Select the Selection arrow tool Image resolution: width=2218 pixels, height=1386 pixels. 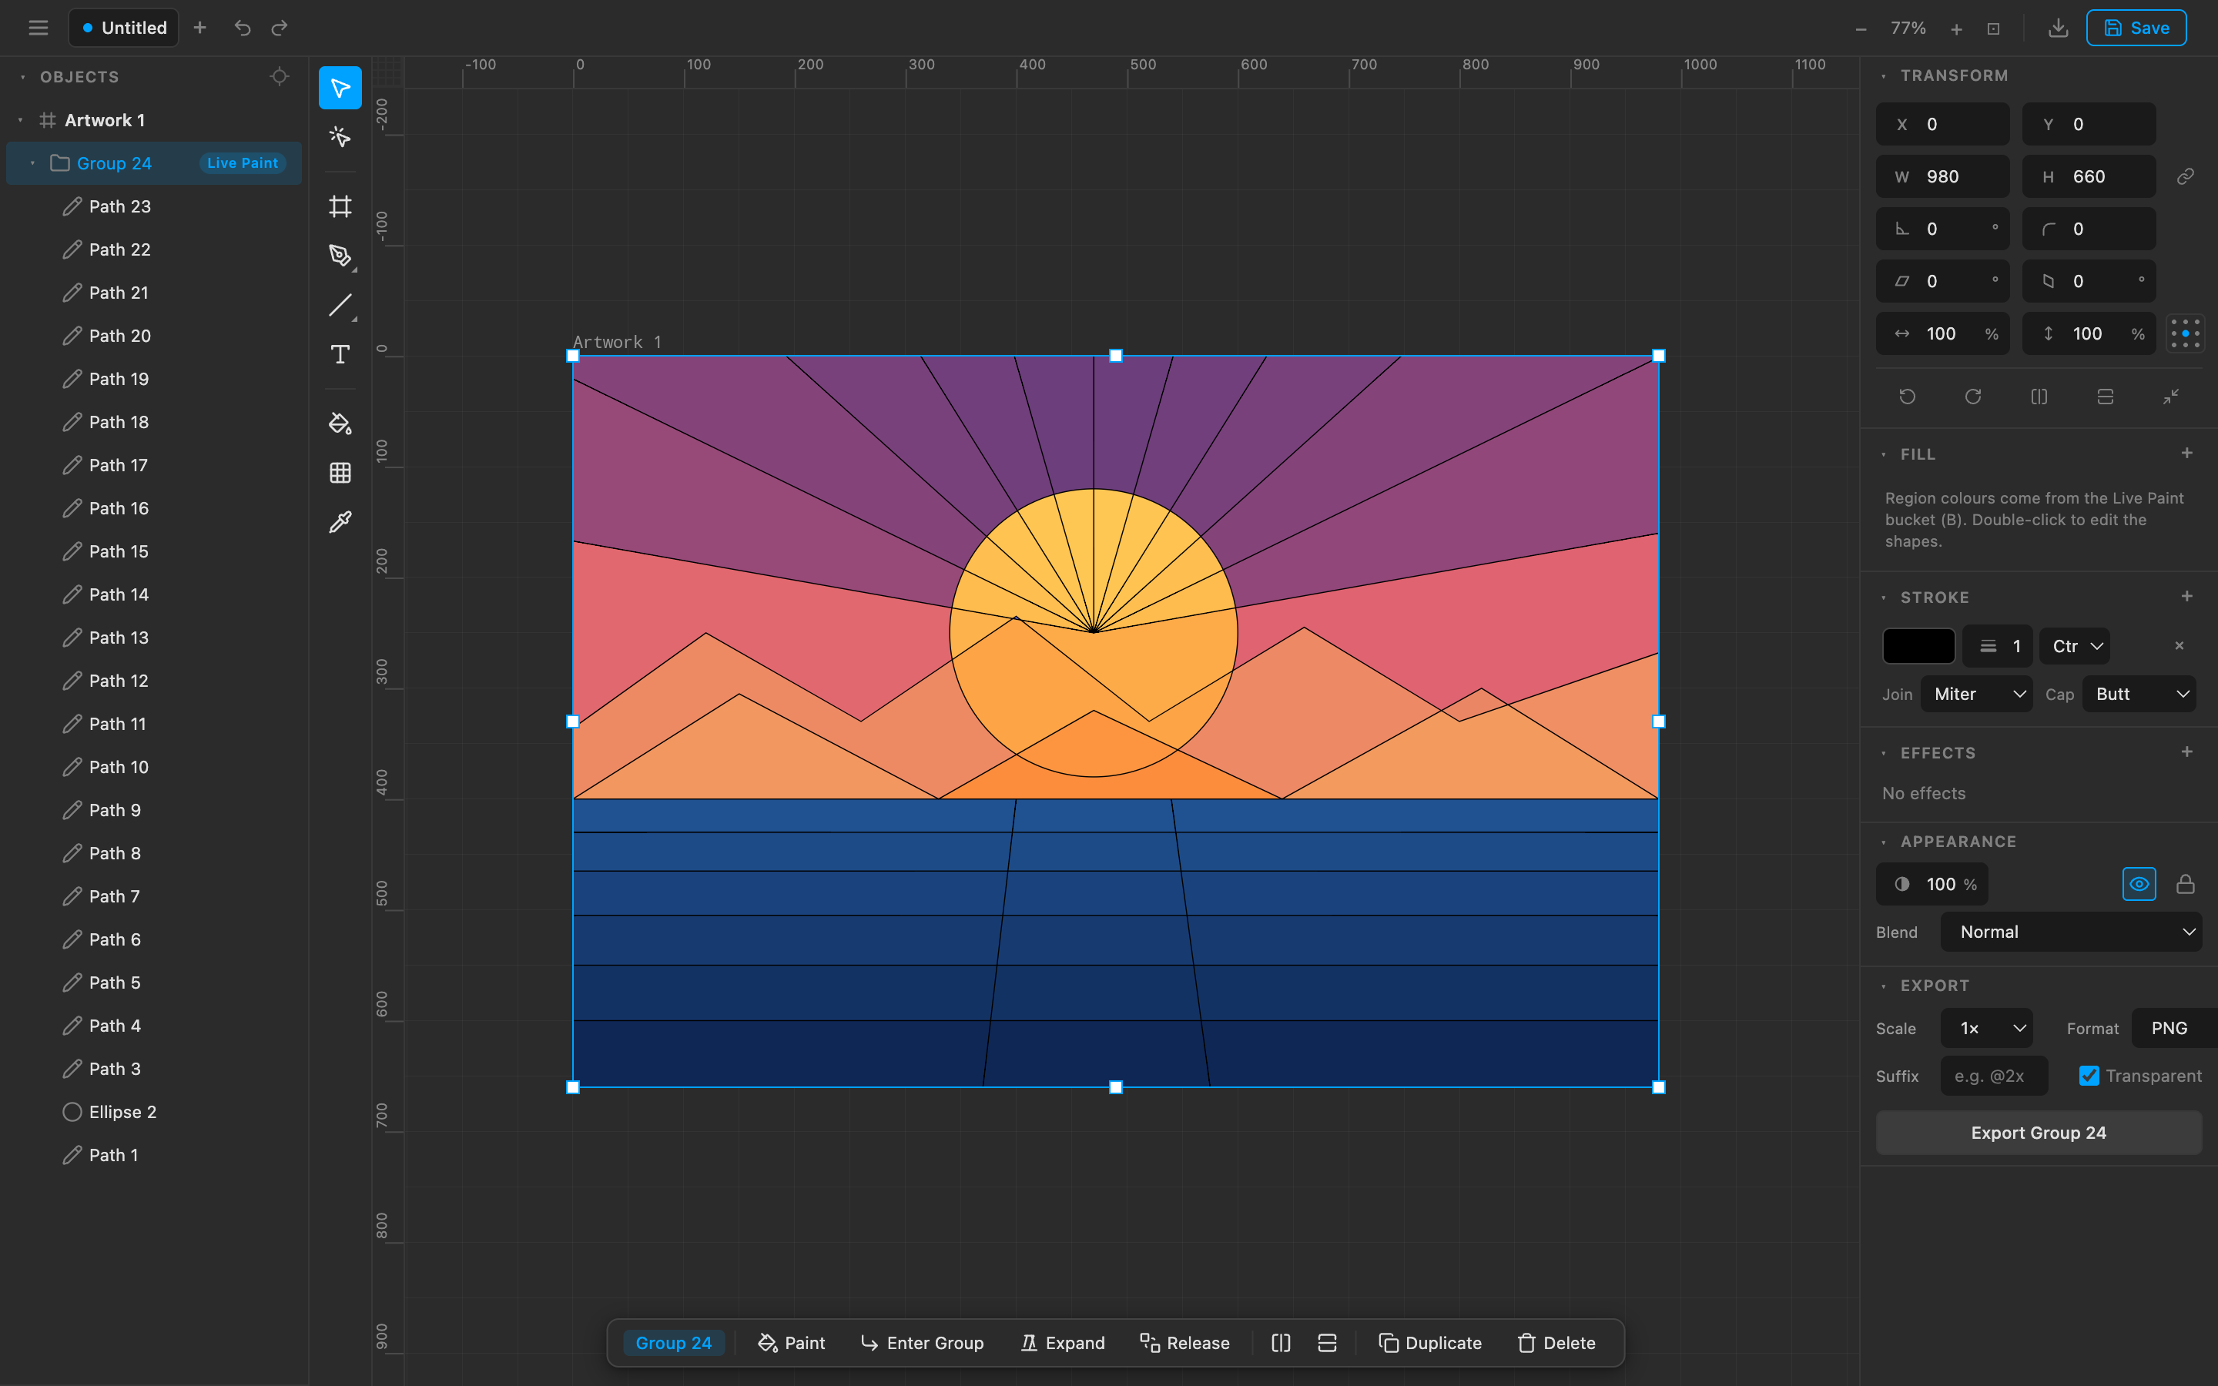[340, 88]
